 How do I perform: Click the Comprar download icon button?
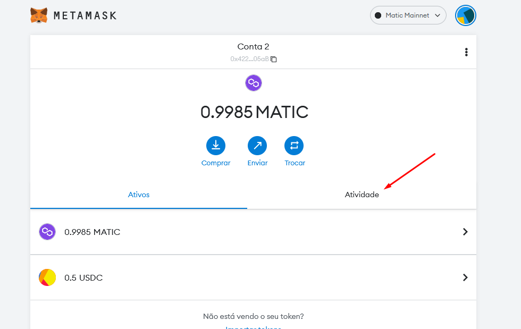click(216, 145)
